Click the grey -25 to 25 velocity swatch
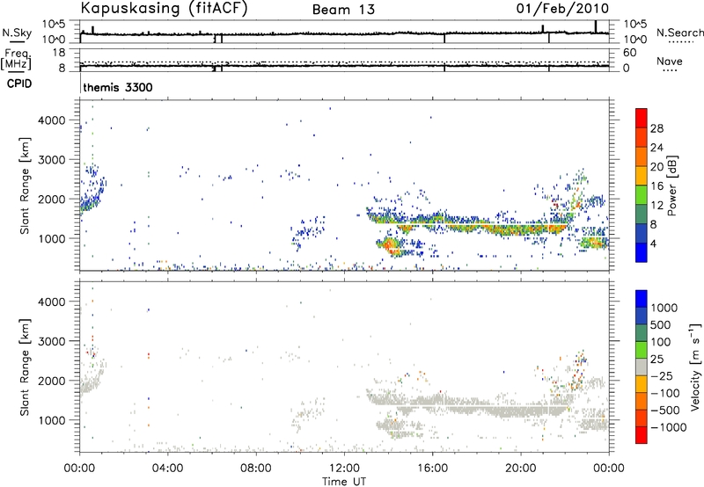 coord(642,367)
